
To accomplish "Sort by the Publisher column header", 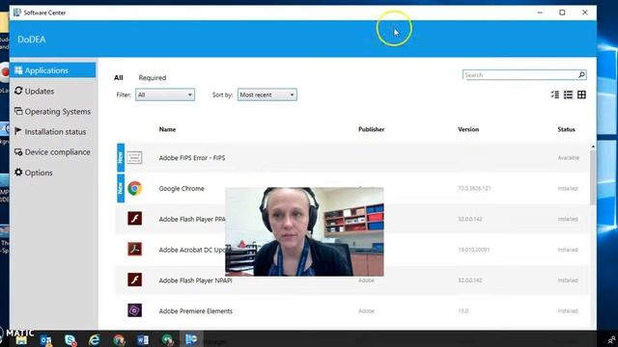I will [x=371, y=129].
